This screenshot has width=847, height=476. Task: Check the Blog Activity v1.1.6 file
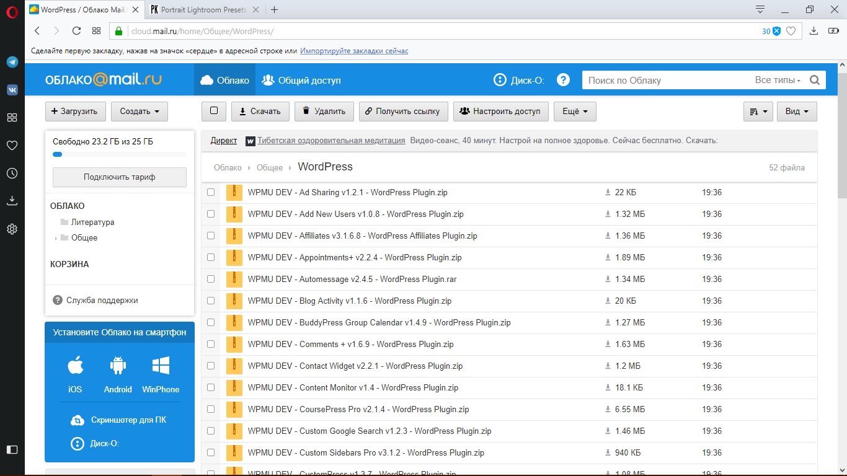(x=211, y=301)
